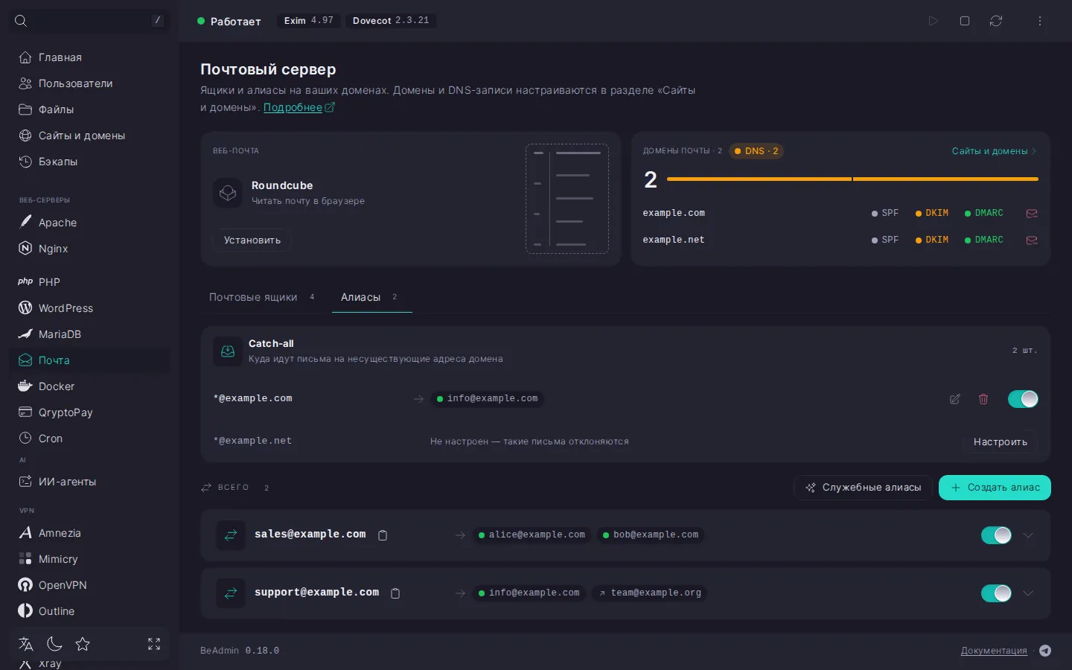
Task: Enter fullscreen with the expand icon
Action: pyautogui.click(x=154, y=644)
